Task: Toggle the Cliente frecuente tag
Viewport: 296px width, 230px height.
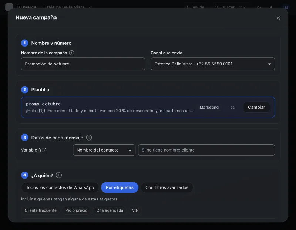Action: 40,210
